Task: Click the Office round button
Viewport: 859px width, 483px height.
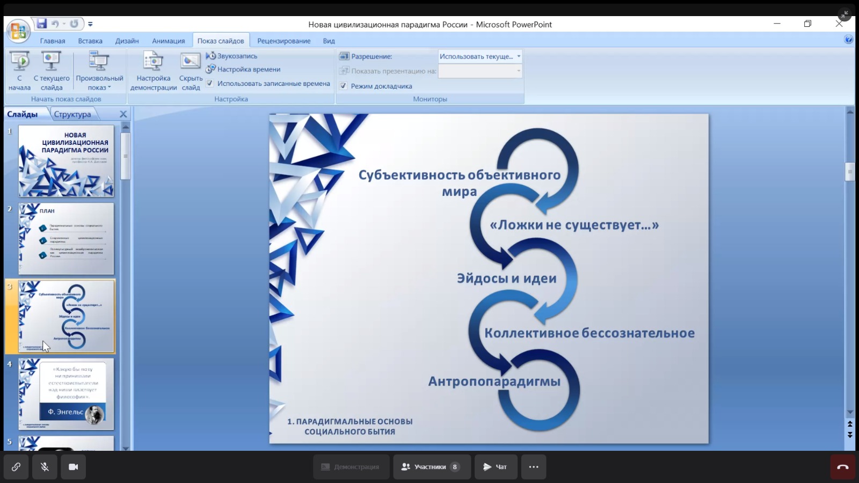Action: point(18,31)
